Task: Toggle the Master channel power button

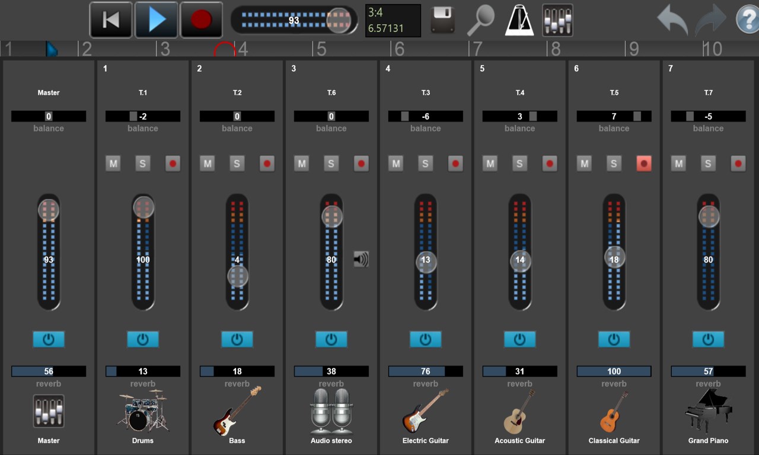Action: point(49,339)
